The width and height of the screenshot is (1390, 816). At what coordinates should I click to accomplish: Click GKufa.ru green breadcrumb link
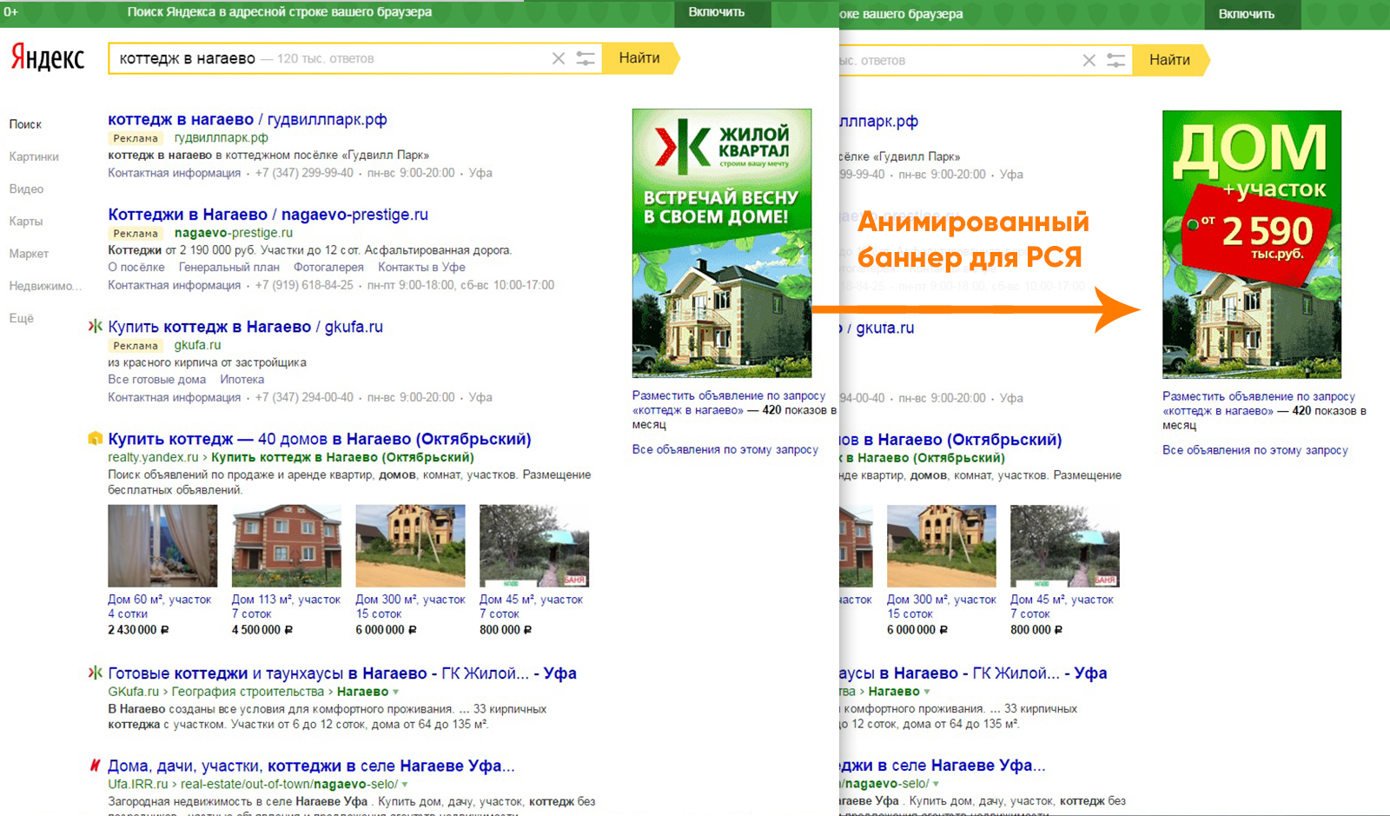133,692
